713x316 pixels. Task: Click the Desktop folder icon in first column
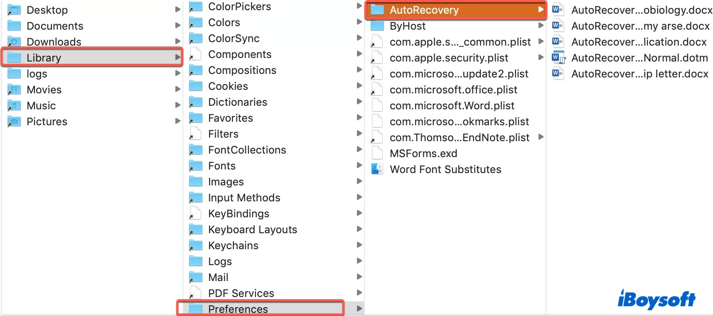[x=14, y=9]
